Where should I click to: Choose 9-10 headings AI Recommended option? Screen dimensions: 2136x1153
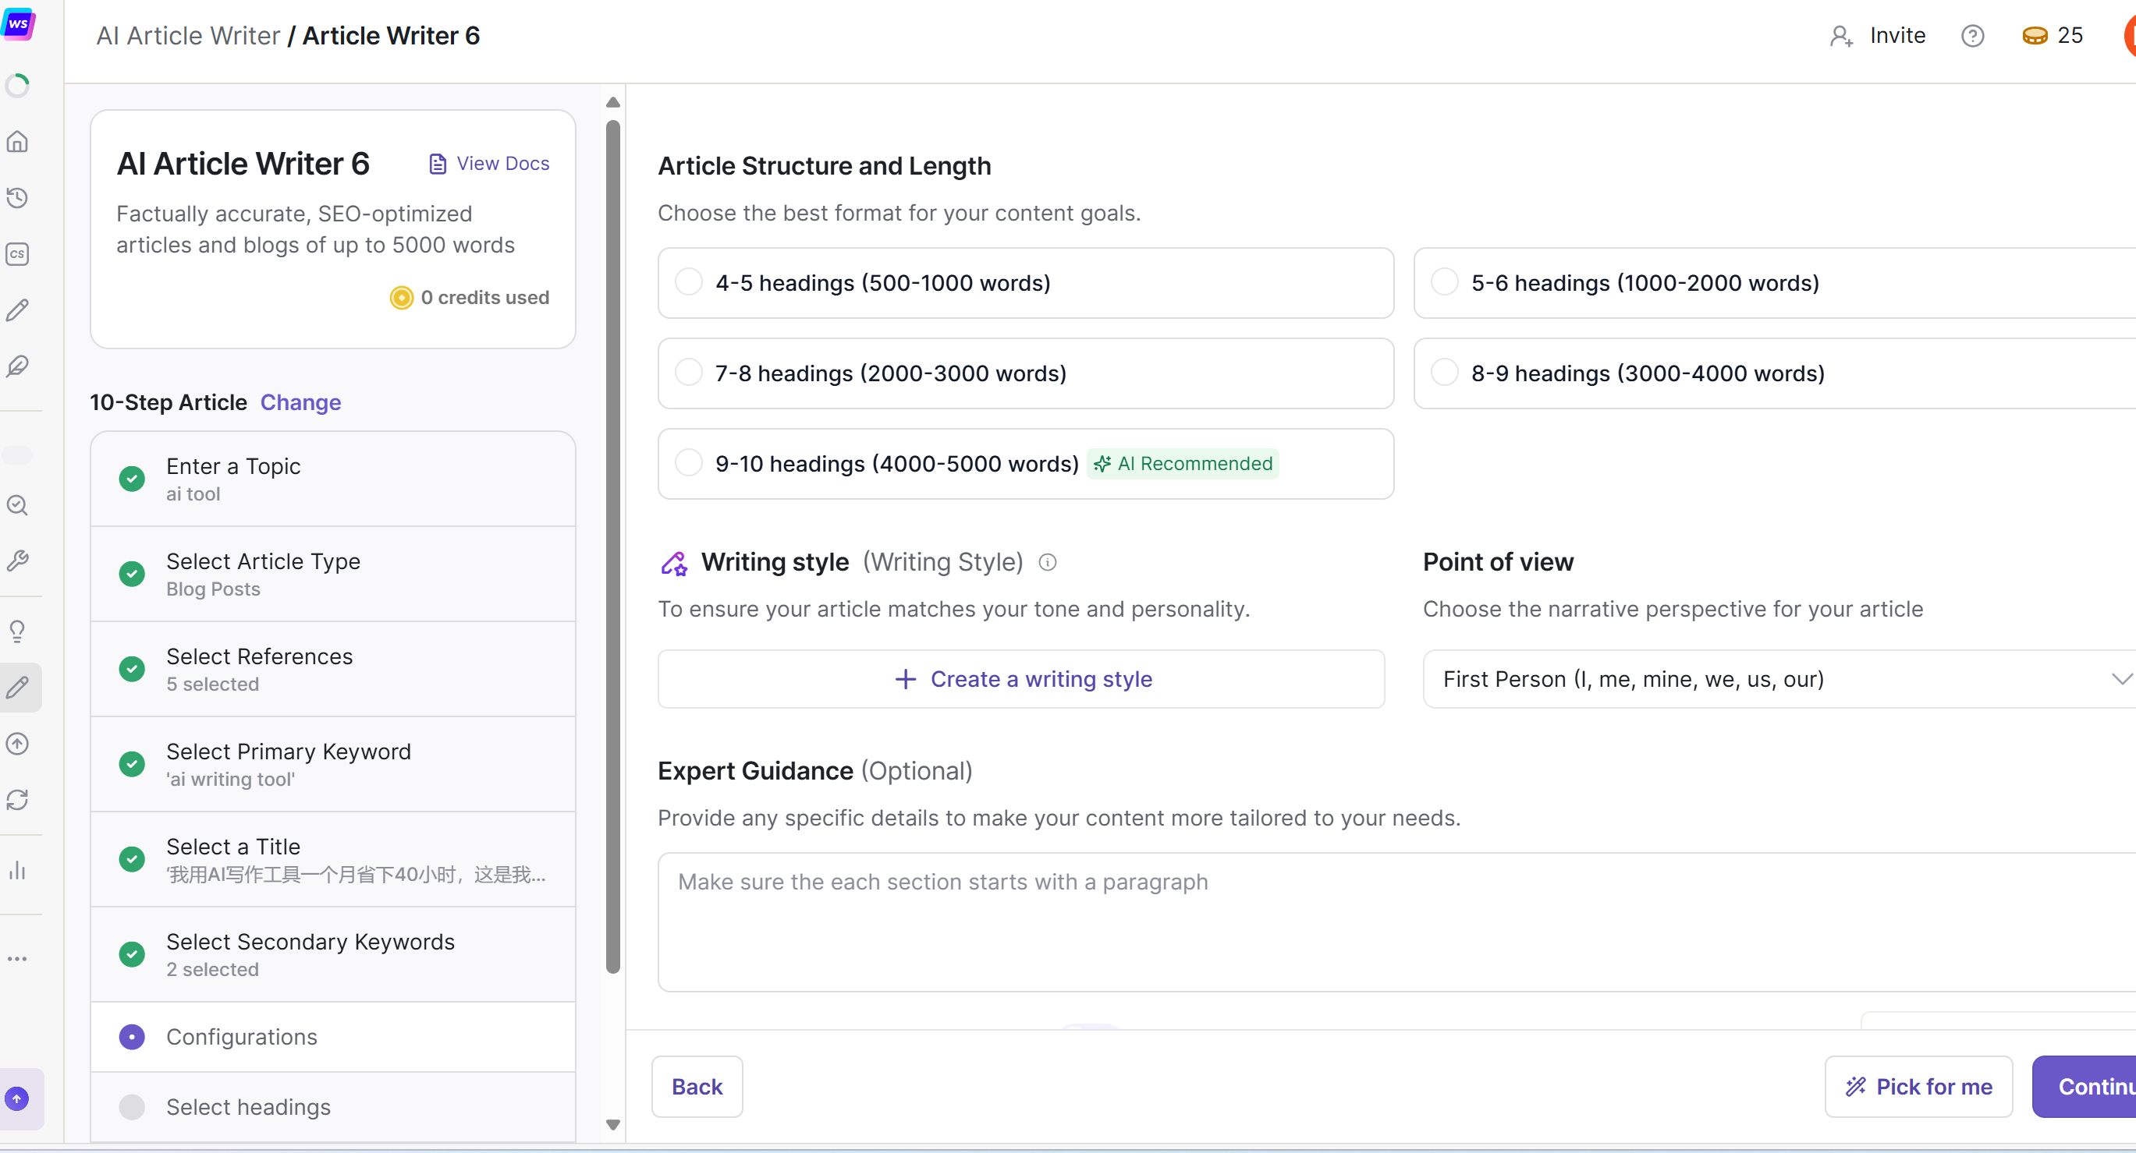click(x=688, y=463)
